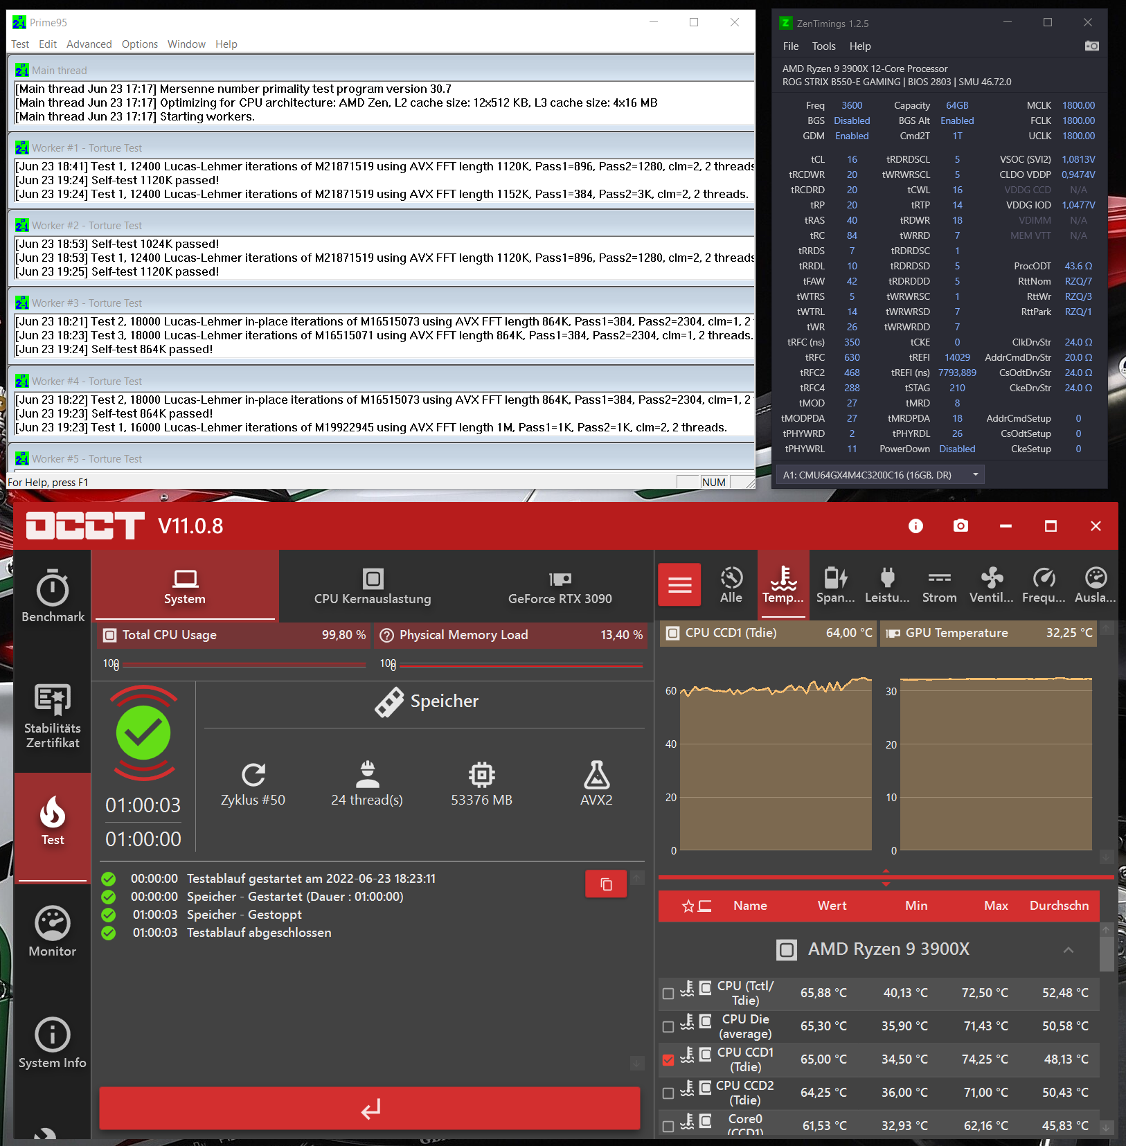
Task: Sort sensor table by Name column
Action: click(x=750, y=906)
